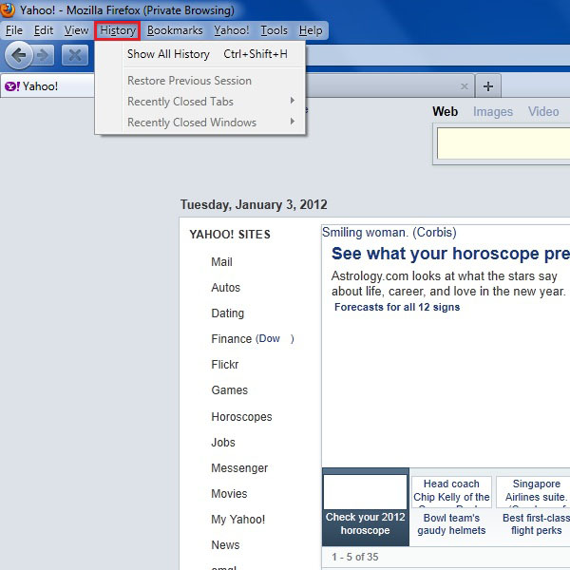Viewport: 570px width, 570px height.
Task: Open Movies link
Action: coord(229,494)
